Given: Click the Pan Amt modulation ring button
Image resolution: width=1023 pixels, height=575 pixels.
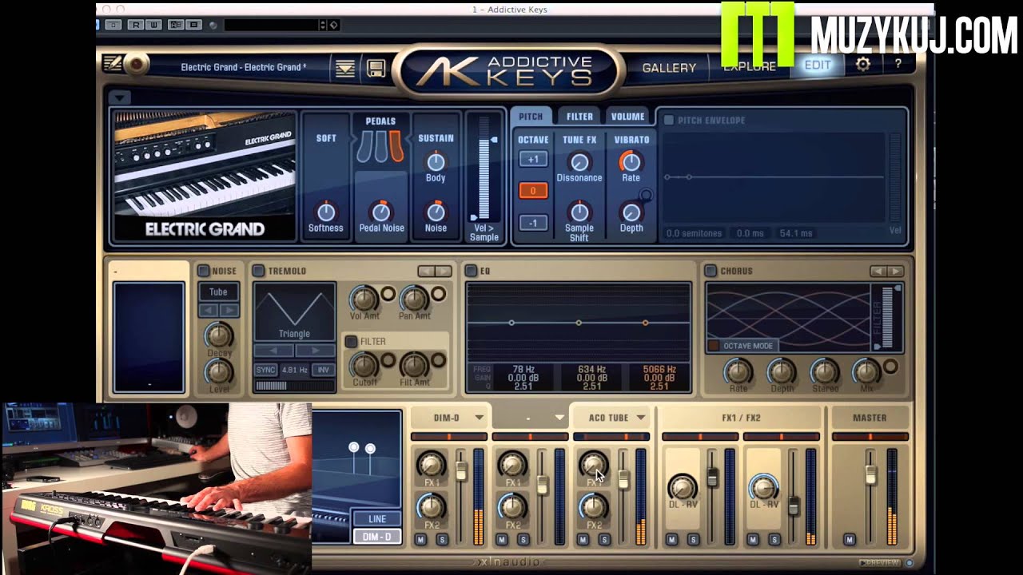Looking at the screenshot, I should point(438,295).
